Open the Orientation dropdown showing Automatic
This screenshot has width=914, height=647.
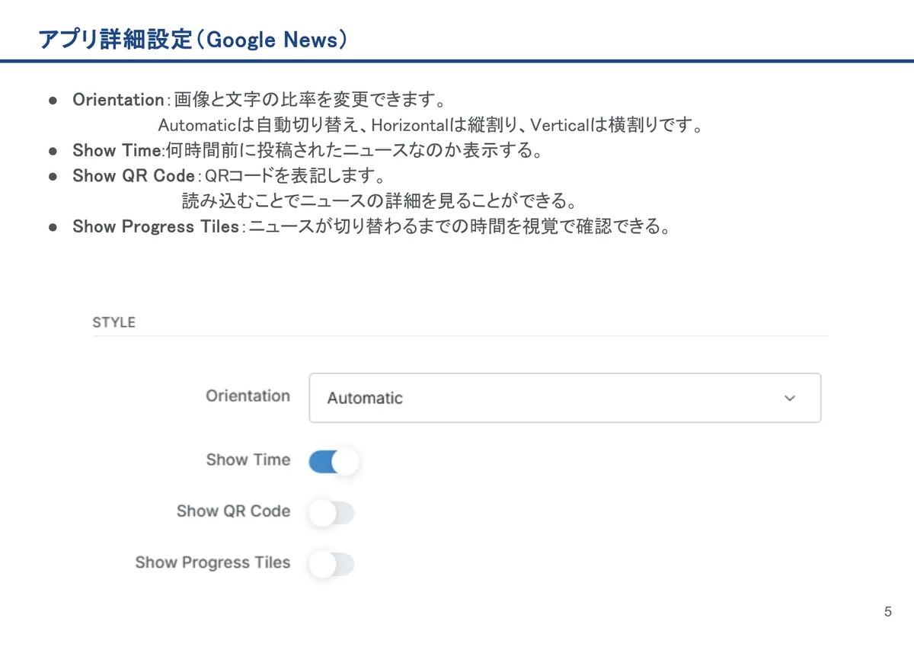(564, 398)
